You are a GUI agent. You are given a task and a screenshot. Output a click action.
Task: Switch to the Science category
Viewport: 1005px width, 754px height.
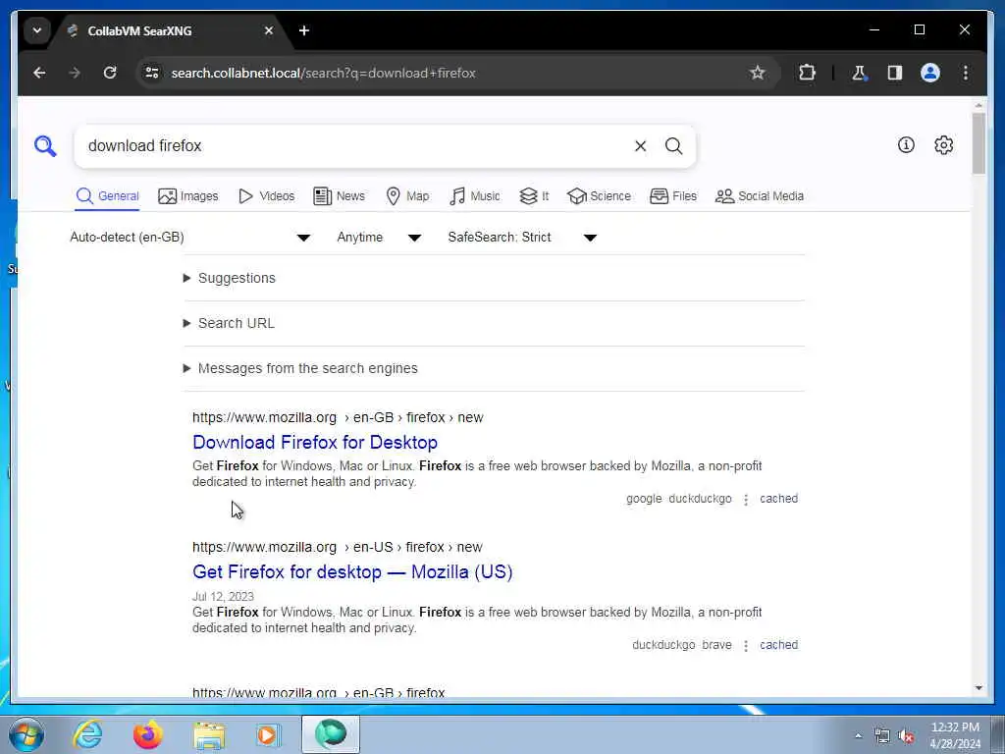[600, 196]
